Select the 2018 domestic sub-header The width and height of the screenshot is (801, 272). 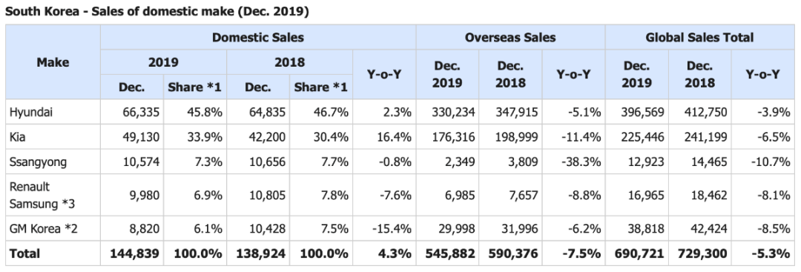289,62
